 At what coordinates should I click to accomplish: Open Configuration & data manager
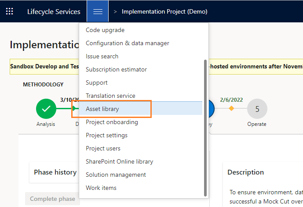(128, 43)
